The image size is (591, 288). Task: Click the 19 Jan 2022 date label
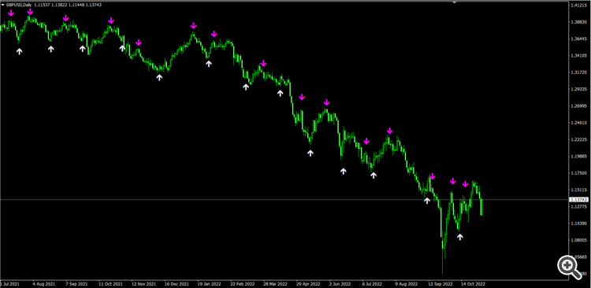coord(210,284)
